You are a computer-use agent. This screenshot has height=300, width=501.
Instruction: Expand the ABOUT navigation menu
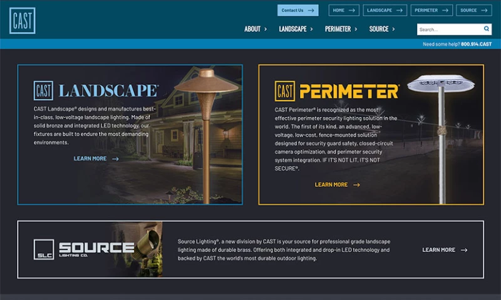click(x=256, y=29)
